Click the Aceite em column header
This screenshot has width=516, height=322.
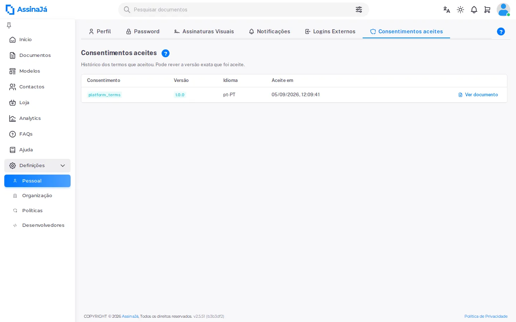coord(282,80)
